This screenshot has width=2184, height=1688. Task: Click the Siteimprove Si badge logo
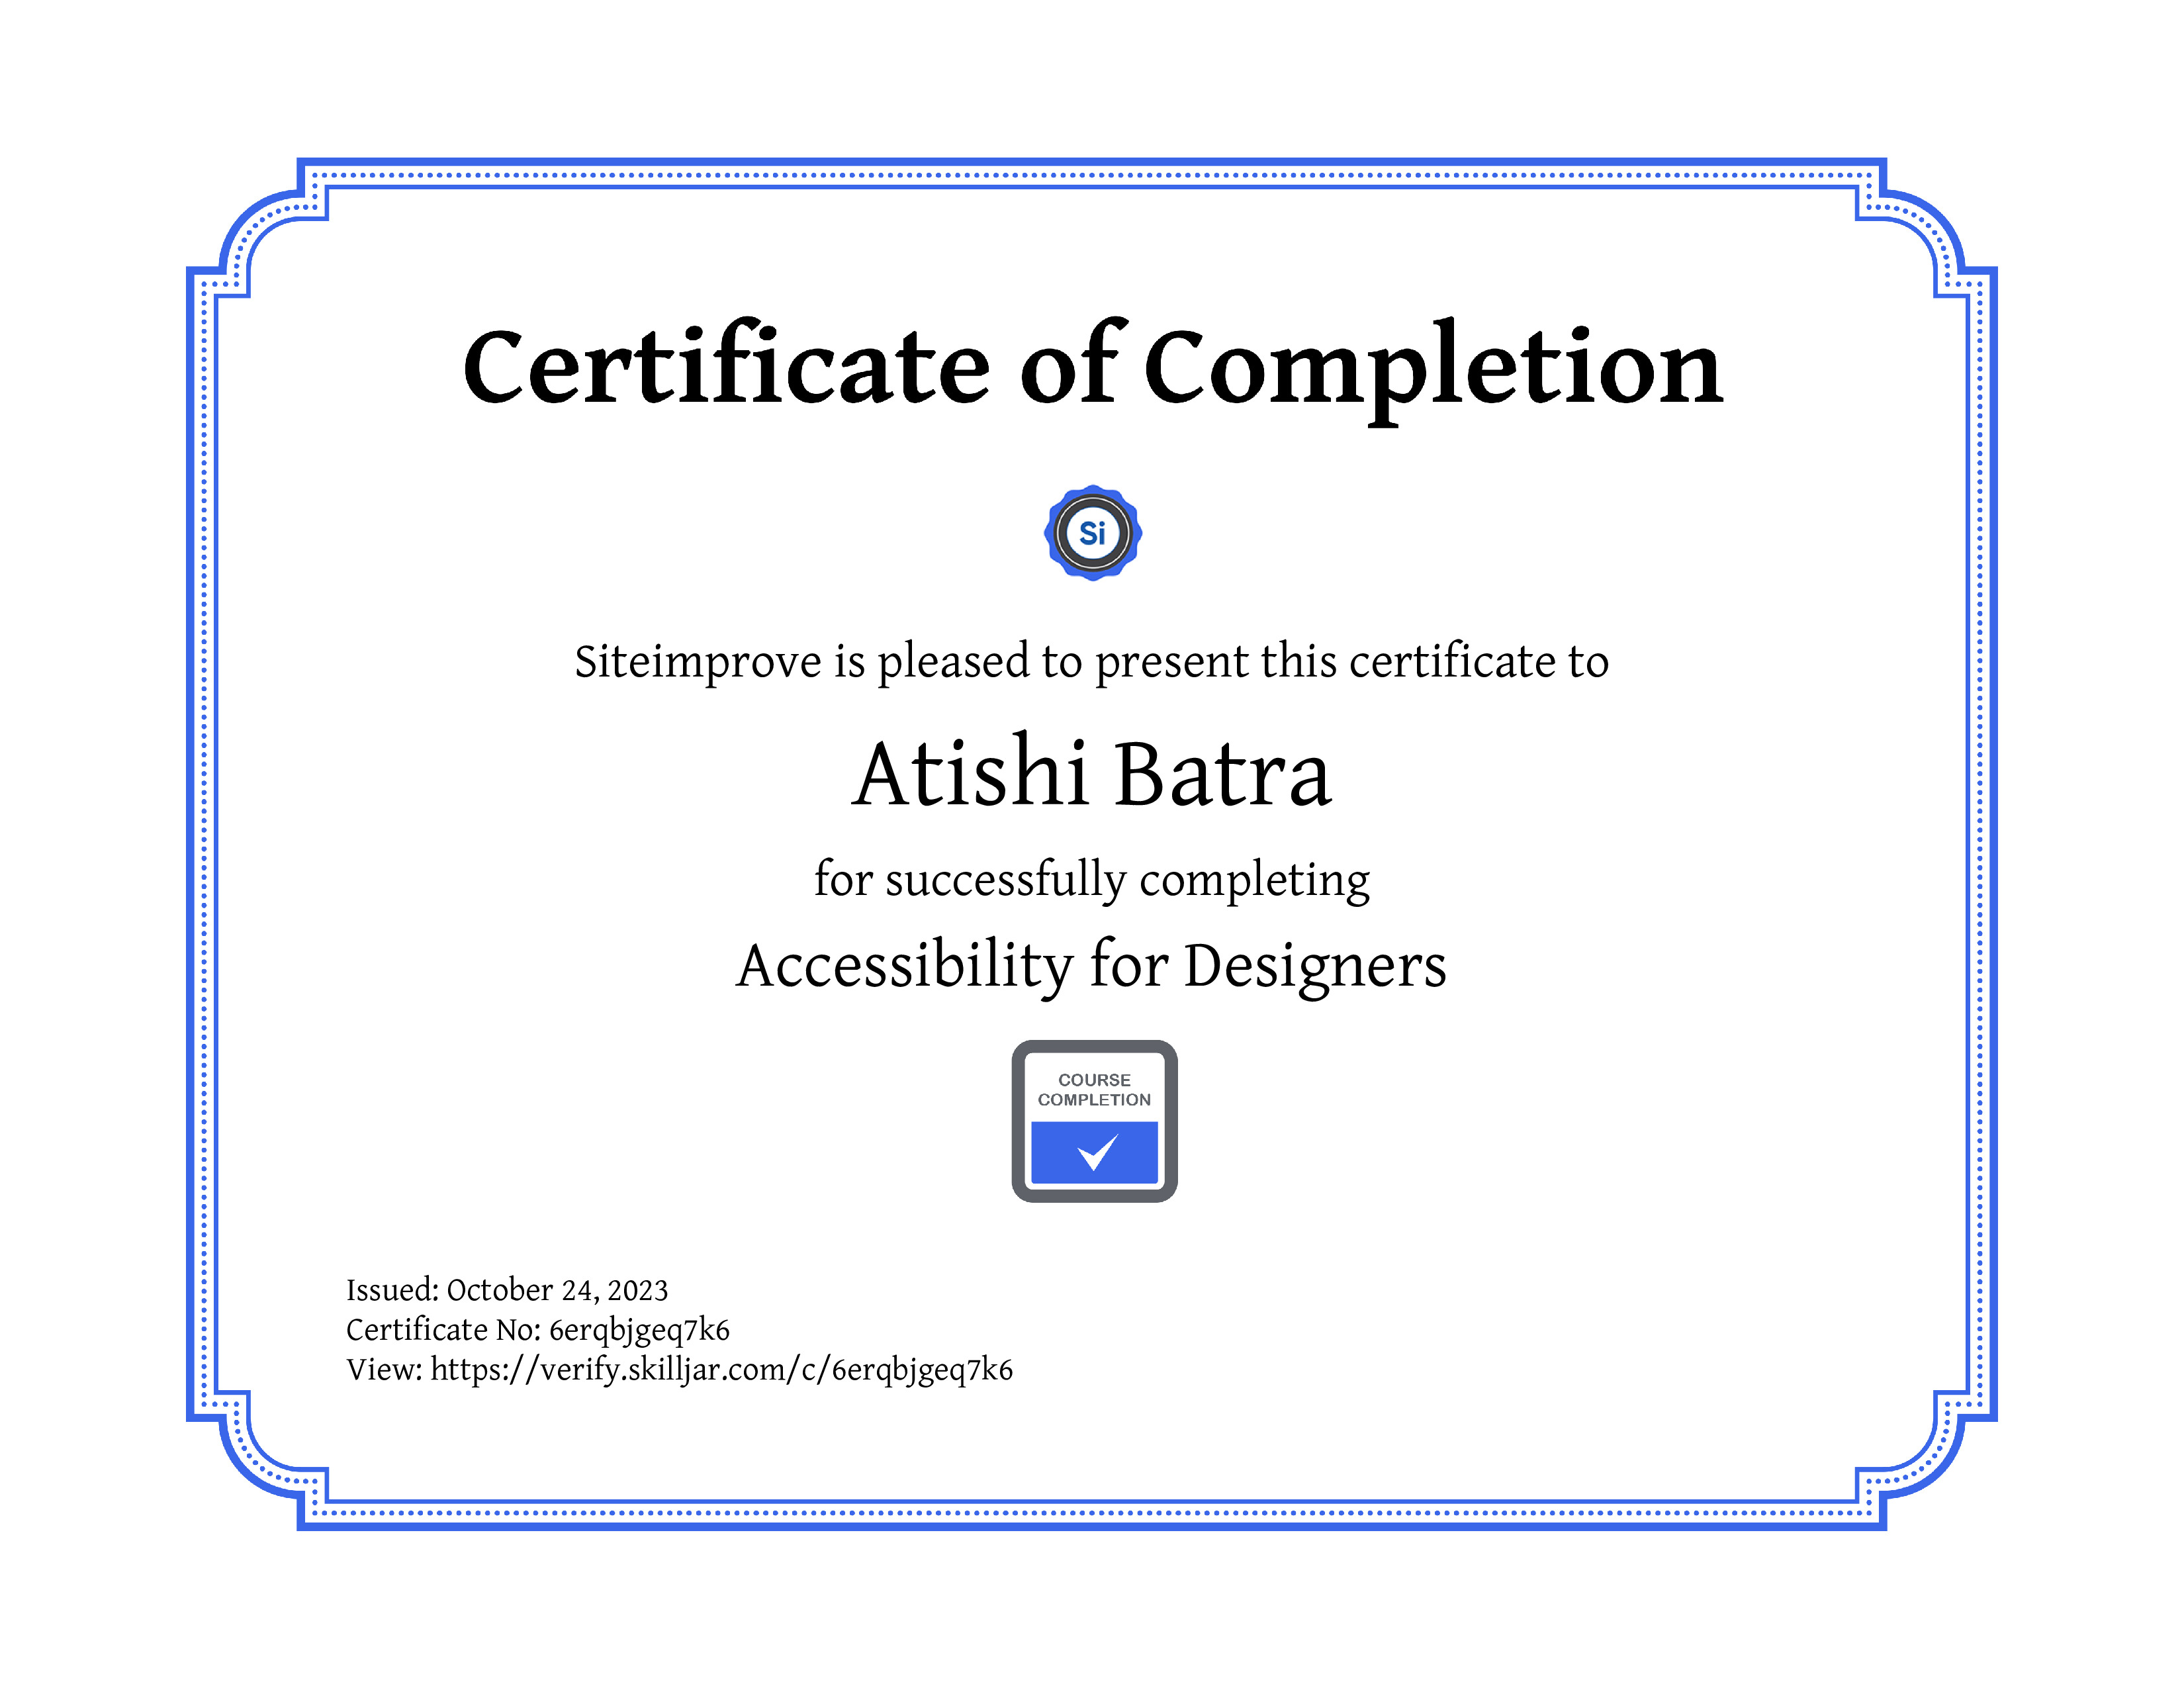pos(1093,533)
